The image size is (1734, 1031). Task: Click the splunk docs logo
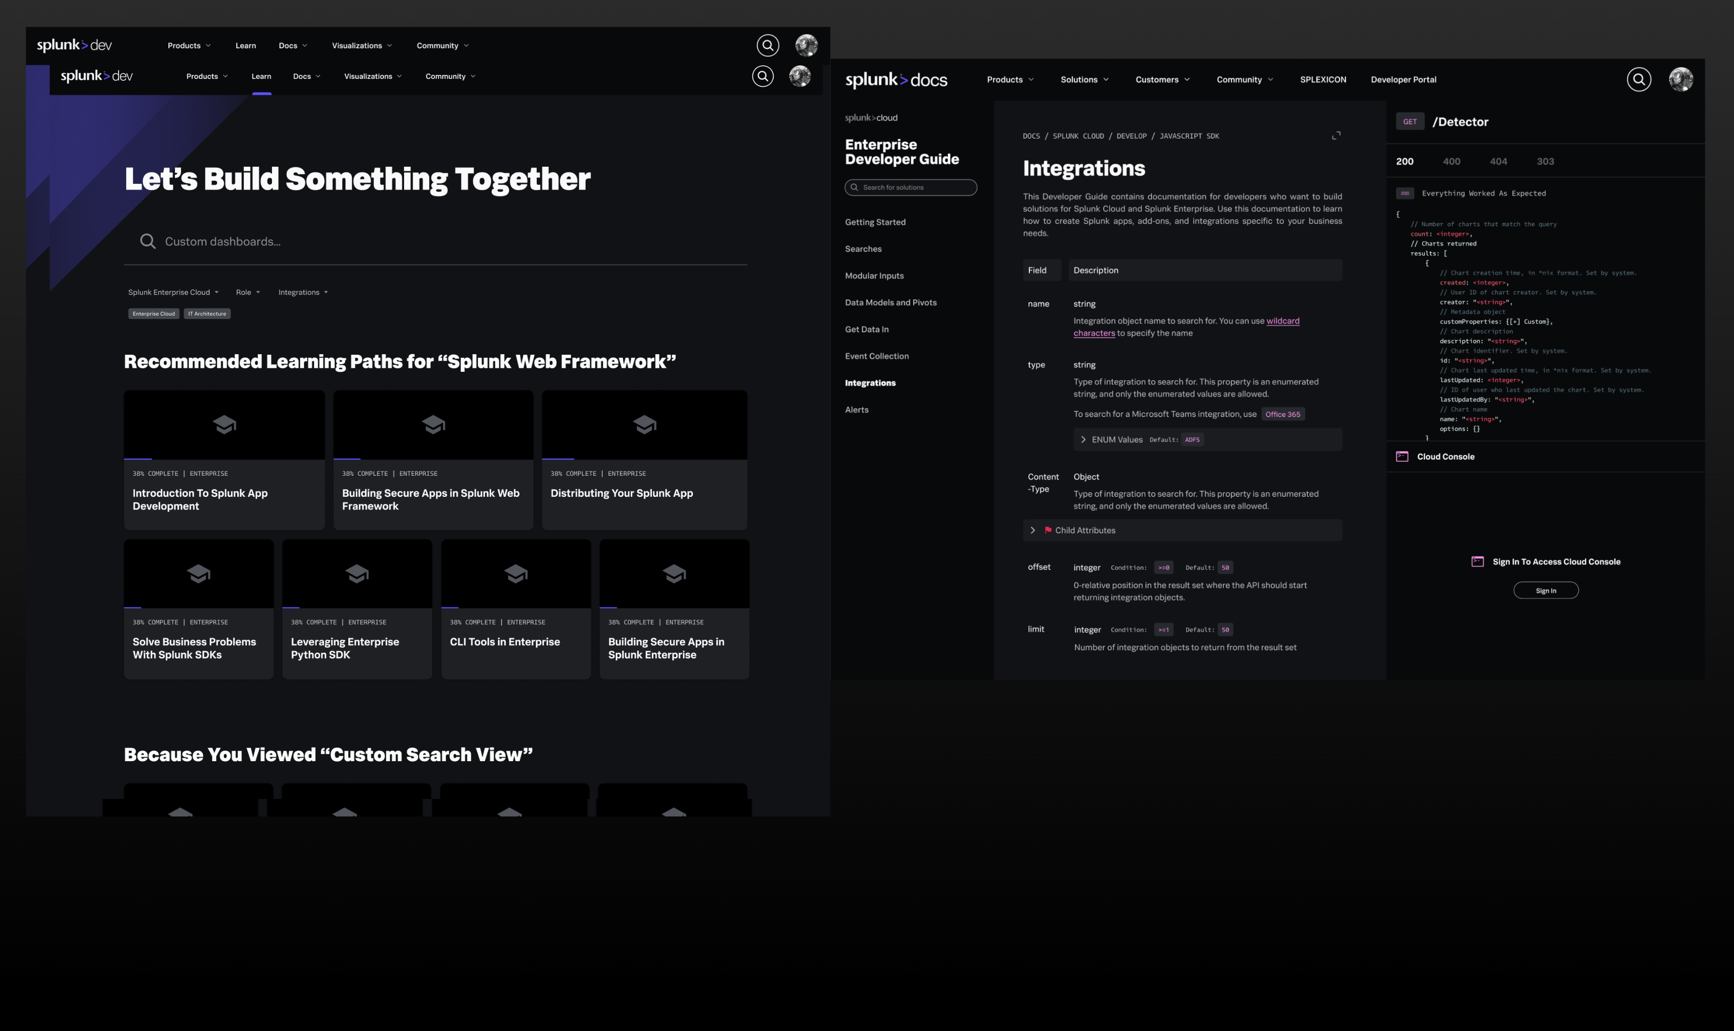(x=896, y=79)
